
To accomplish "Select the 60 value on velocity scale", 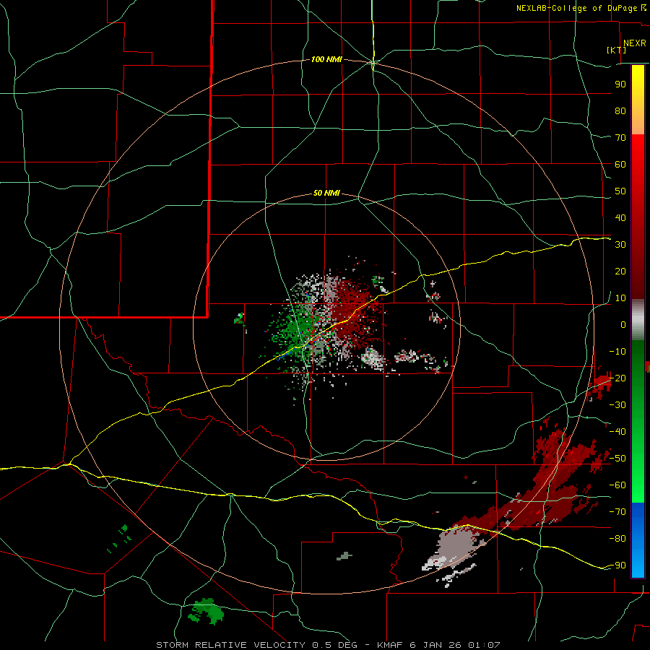I will pos(620,164).
